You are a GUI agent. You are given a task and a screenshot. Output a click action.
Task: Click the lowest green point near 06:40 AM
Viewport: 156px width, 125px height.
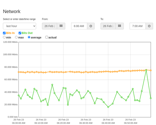click(x=108, y=107)
